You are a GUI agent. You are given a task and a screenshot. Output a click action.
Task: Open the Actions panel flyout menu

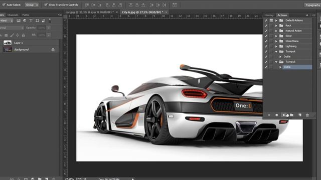point(313,15)
